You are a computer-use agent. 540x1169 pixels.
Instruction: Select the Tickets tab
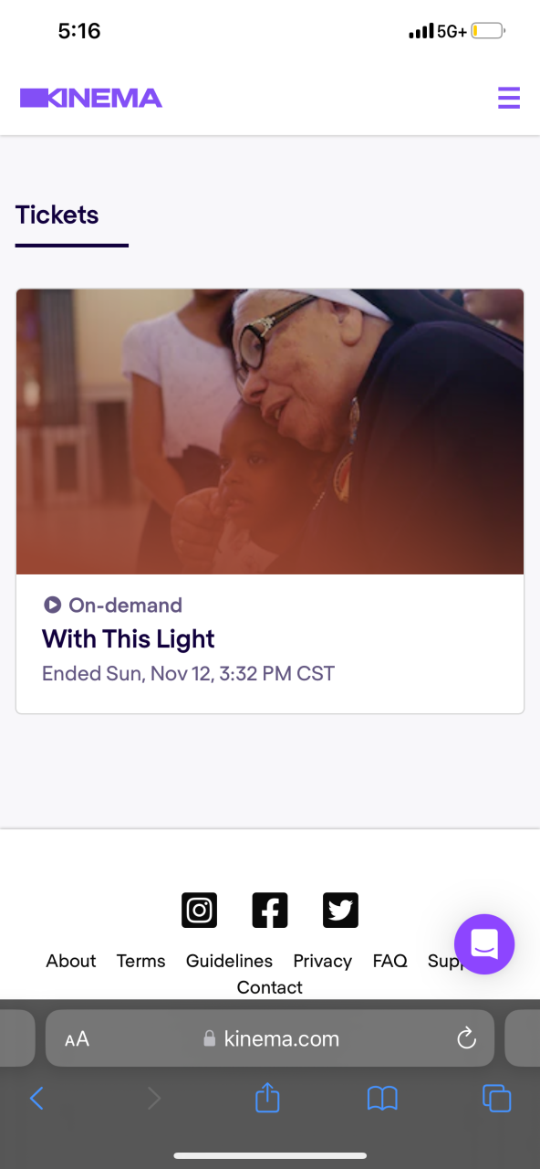pos(57,216)
